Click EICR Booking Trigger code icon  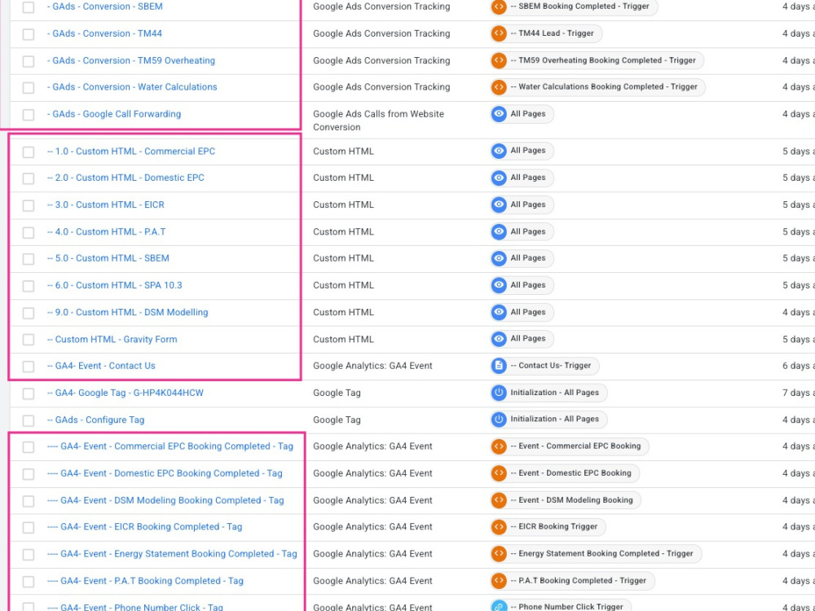coord(499,527)
